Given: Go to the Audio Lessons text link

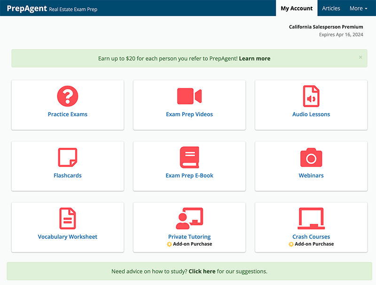Looking at the screenshot, I should (x=311, y=114).
